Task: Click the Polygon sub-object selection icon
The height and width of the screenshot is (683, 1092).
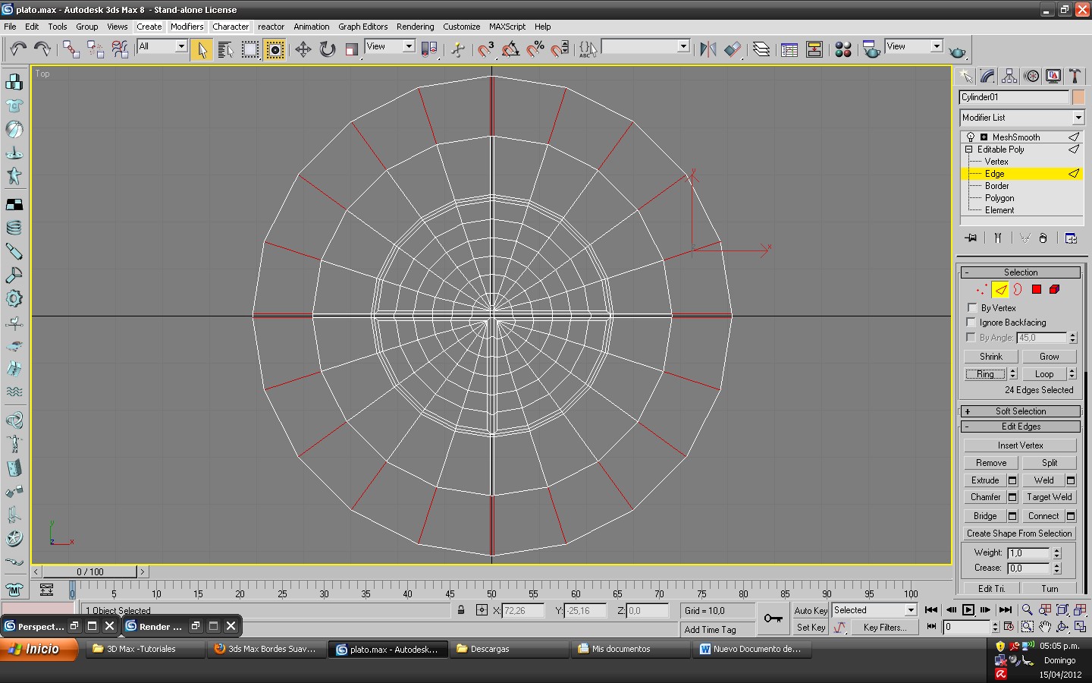Action: tap(1036, 289)
